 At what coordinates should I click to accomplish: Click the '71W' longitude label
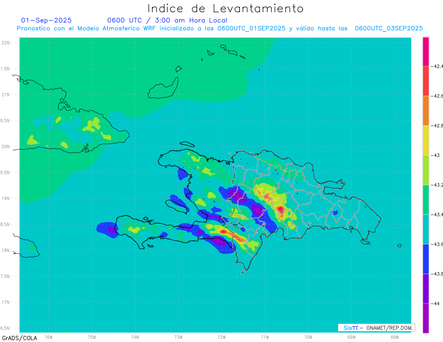coord(265,337)
